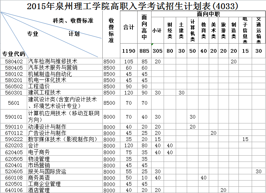Click the 305 subtotal cell with green marker
The height and width of the screenshot is (193, 266).
[157, 51]
